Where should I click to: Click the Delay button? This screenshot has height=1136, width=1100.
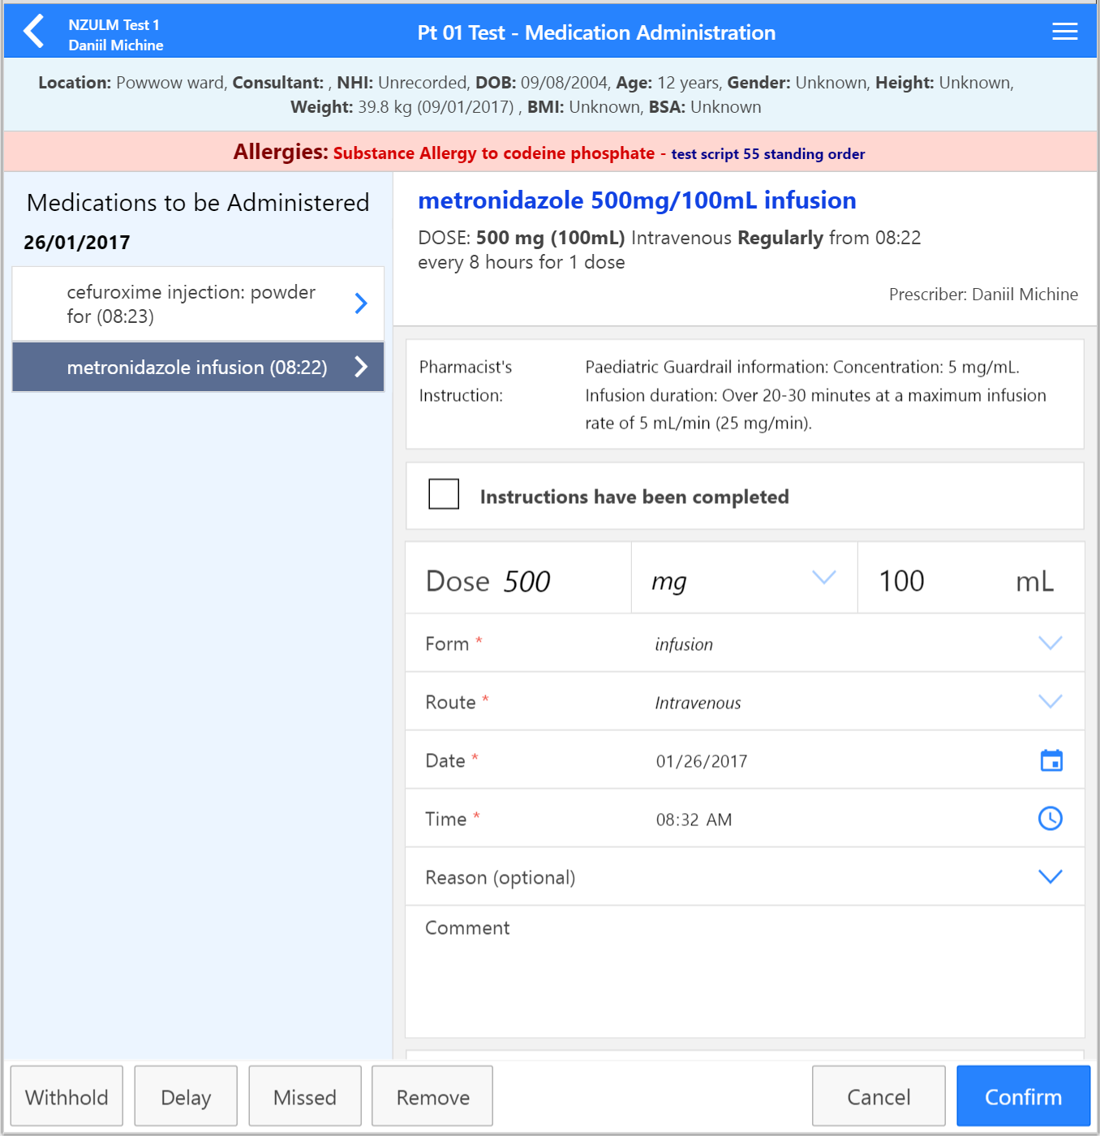click(x=185, y=1096)
